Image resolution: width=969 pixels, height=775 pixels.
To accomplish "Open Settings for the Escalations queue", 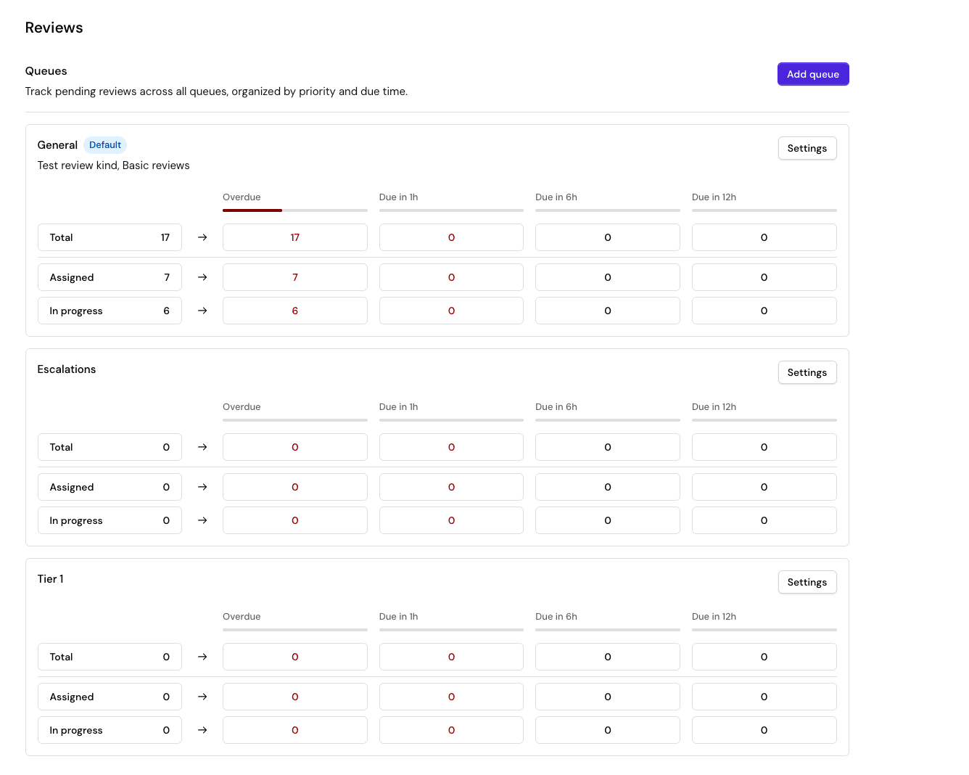I will click(x=807, y=372).
